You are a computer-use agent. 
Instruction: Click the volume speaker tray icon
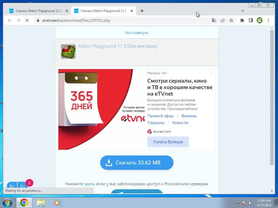point(251,203)
